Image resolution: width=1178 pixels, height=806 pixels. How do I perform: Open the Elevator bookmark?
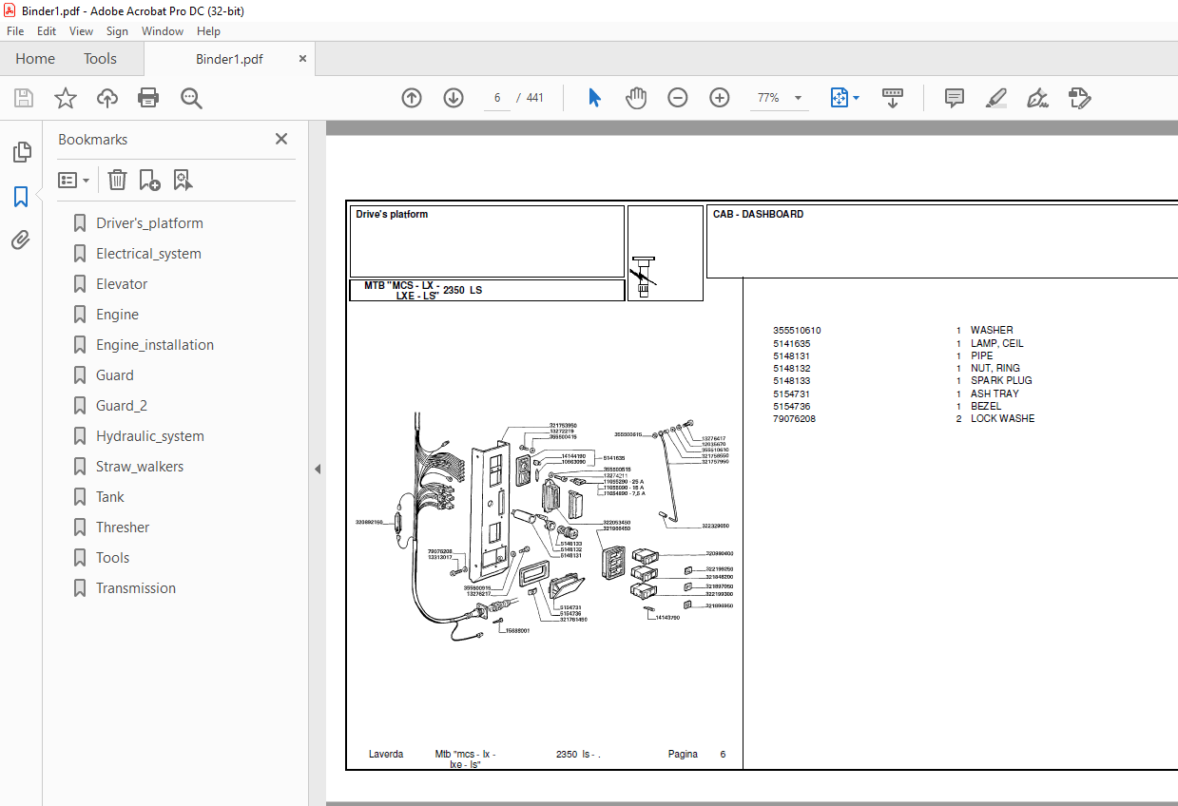pyautogui.click(x=122, y=284)
